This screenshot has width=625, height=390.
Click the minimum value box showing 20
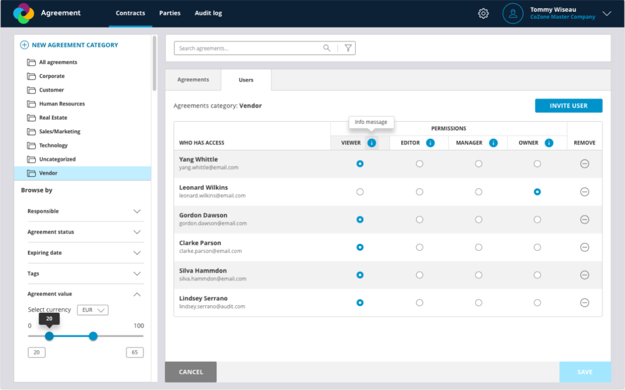(x=36, y=352)
